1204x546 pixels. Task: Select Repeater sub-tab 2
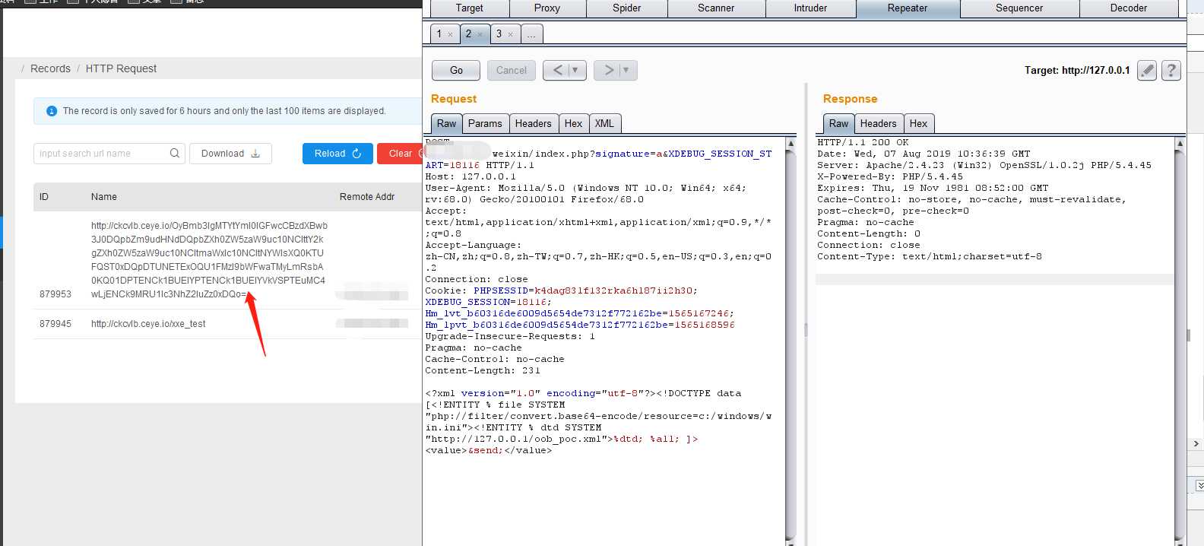tap(469, 33)
